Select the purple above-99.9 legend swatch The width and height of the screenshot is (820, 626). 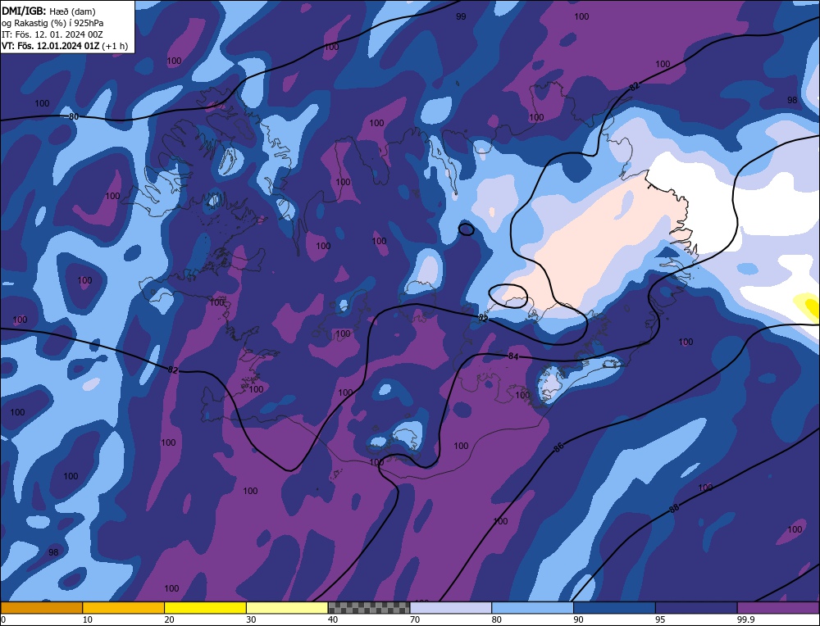[x=778, y=608]
